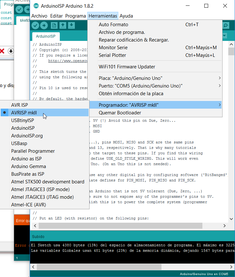
Task: Click console scroll left arrow
Action: click(33, 267)
